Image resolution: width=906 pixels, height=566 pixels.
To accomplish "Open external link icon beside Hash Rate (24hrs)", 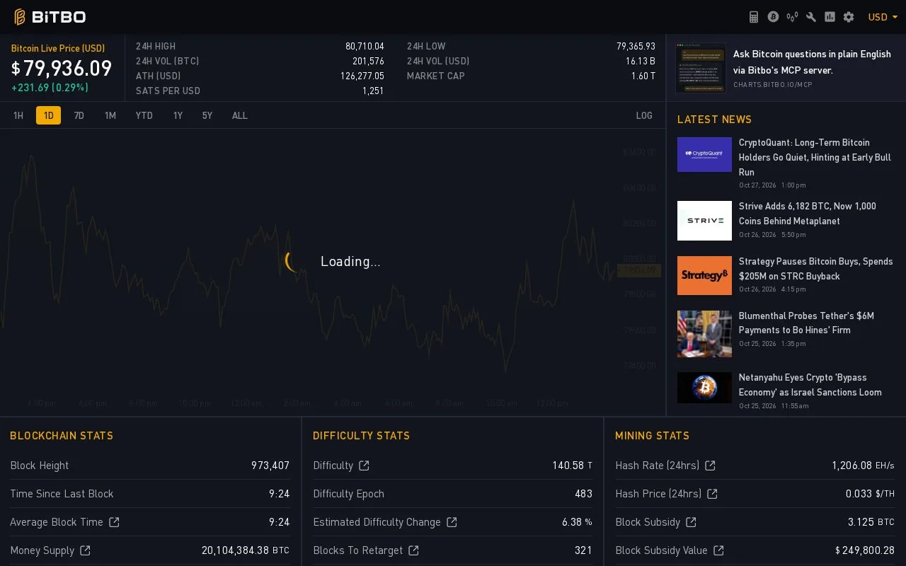I will (x=710, y=466).
